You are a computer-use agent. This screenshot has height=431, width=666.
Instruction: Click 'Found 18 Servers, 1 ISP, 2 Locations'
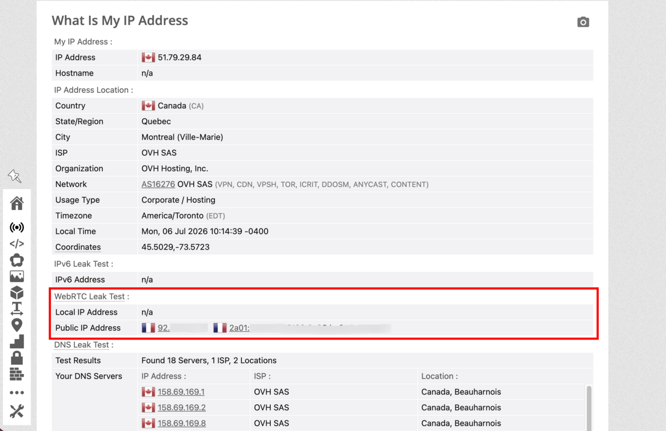pyautogui.click(x=209, y=361)
